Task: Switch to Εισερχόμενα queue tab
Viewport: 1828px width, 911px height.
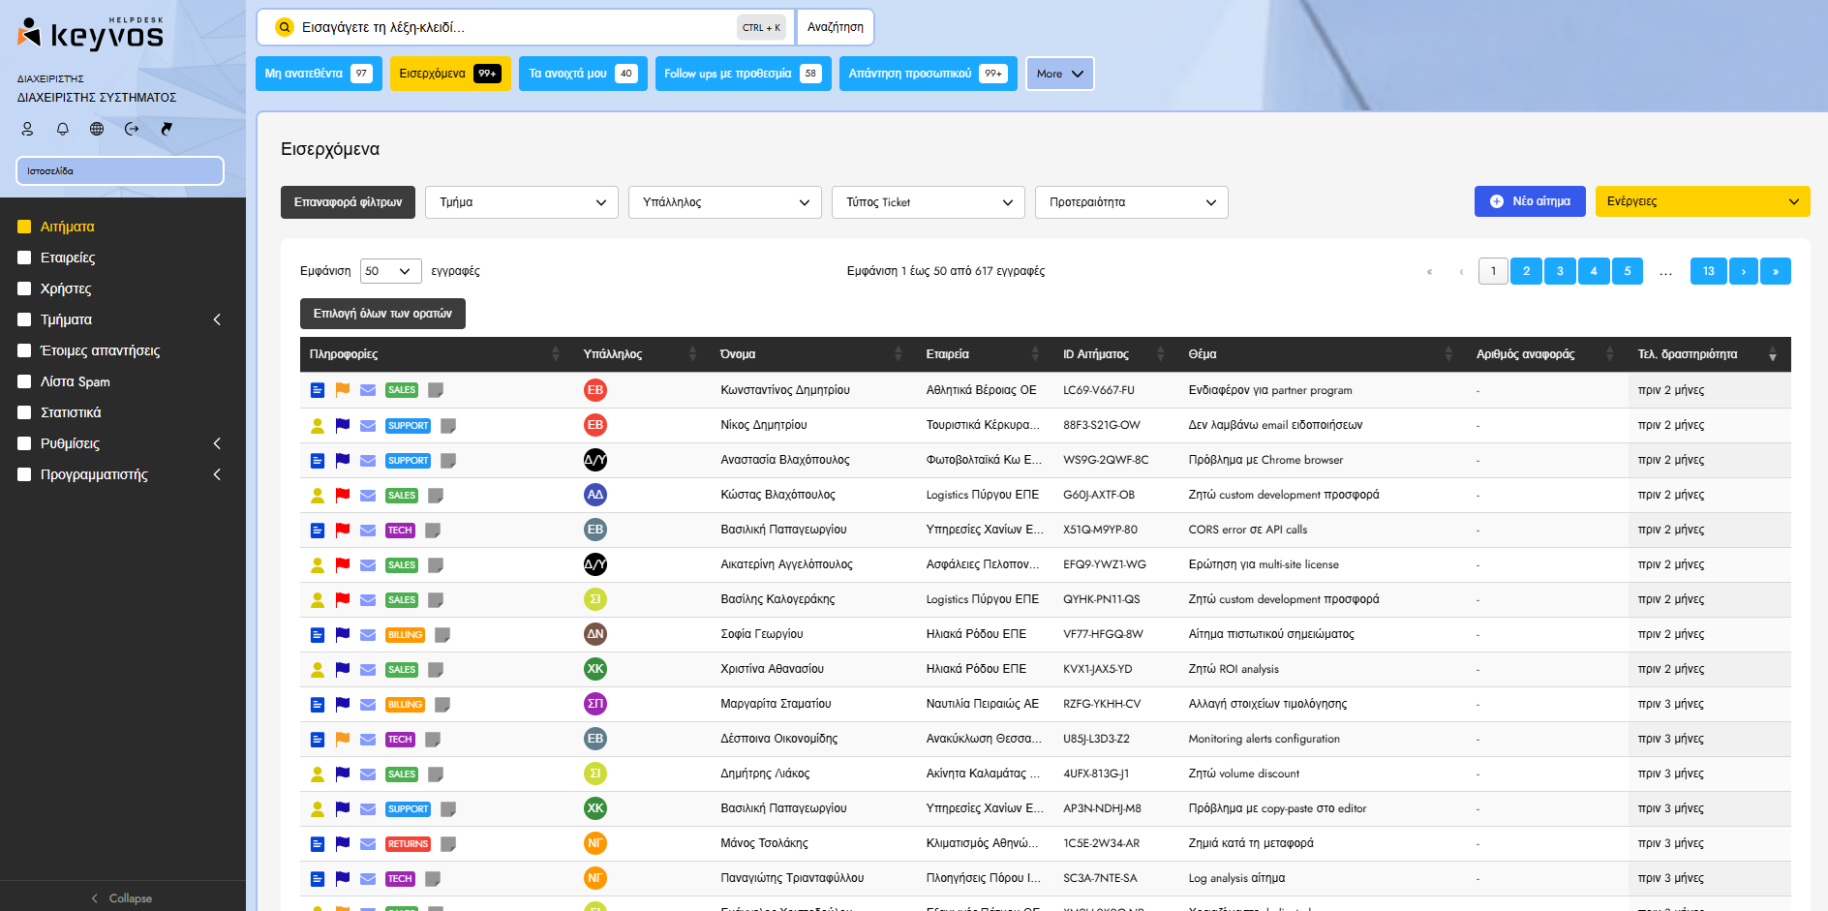Action: point(450,74)
